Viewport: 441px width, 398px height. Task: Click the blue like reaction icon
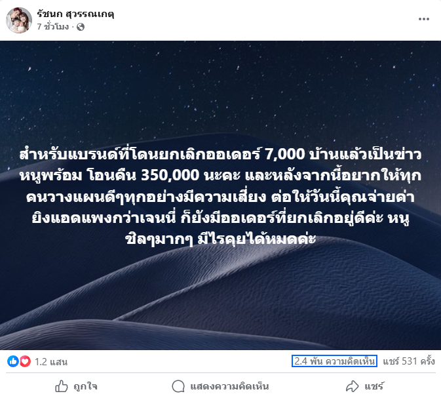point(13,361)
